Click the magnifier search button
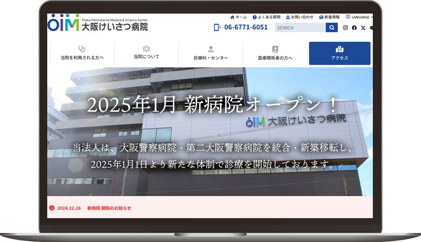Viewport: 421px width, 242px height. coord(331,28)
